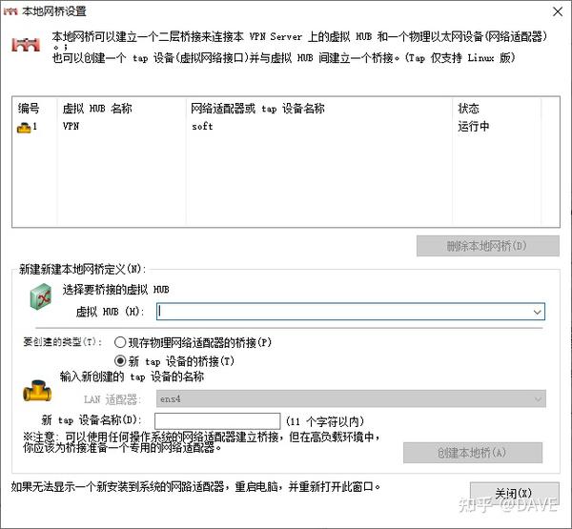Select the 运行中 status cell
The width and height of the screenshot is (572, 529).
(x=474, y=126)
